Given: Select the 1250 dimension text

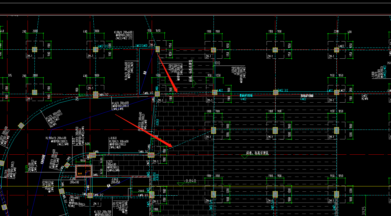Looking at the screenshot, I should point(218,76).
